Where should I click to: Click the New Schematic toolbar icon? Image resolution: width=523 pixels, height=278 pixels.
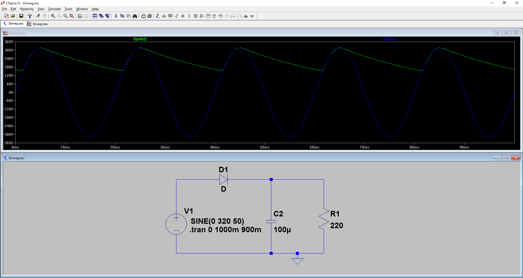(7, 16)
